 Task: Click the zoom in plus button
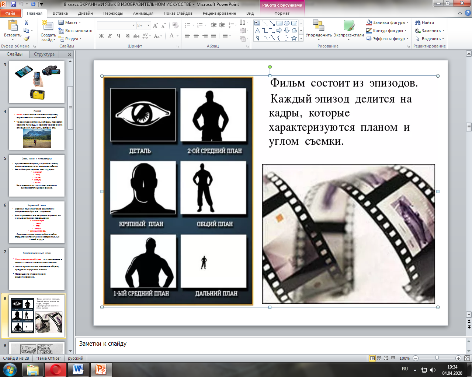pyautogui.click(x=458, y=358)
